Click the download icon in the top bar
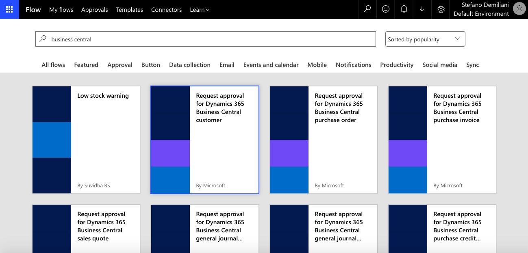The image size is (528, 253). (x=422, y=9)
